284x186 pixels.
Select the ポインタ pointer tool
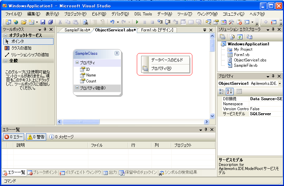pos(28,41)
